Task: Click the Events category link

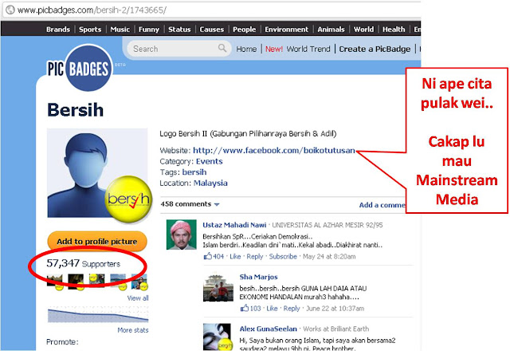Action: click(209, 161)
